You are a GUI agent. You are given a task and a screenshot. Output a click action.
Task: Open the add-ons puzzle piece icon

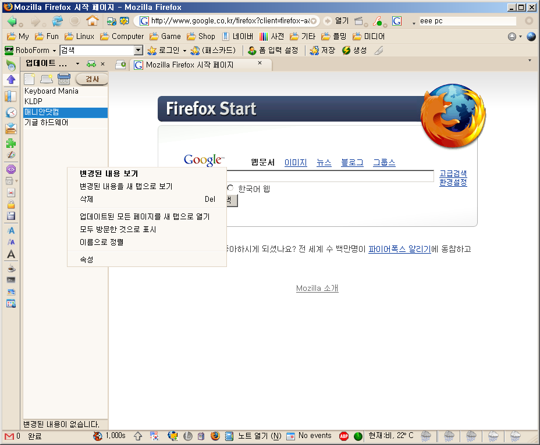point(11,143)
